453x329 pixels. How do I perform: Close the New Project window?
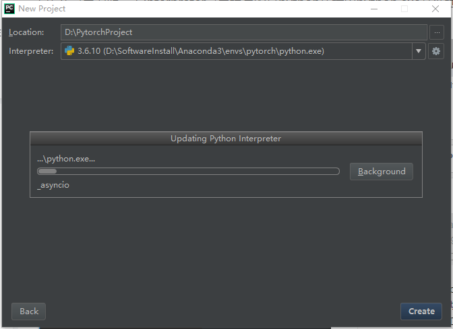pos(435,9)
